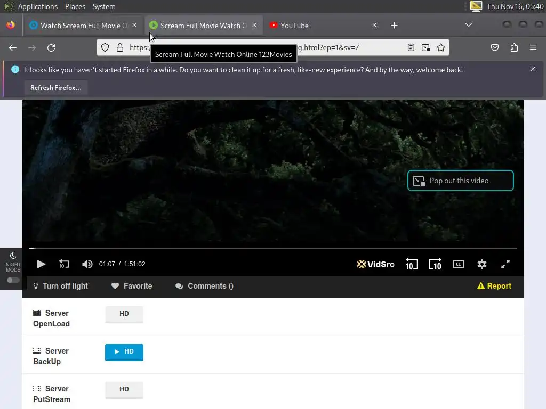
Task: Click the info icon in the notification bar
Action: [x=15, y=70]
